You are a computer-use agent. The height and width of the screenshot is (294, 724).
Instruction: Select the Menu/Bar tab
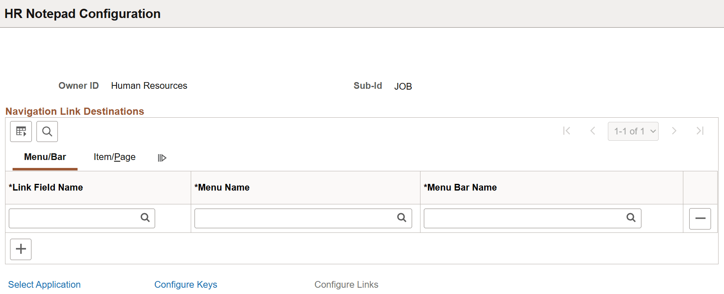44,157
